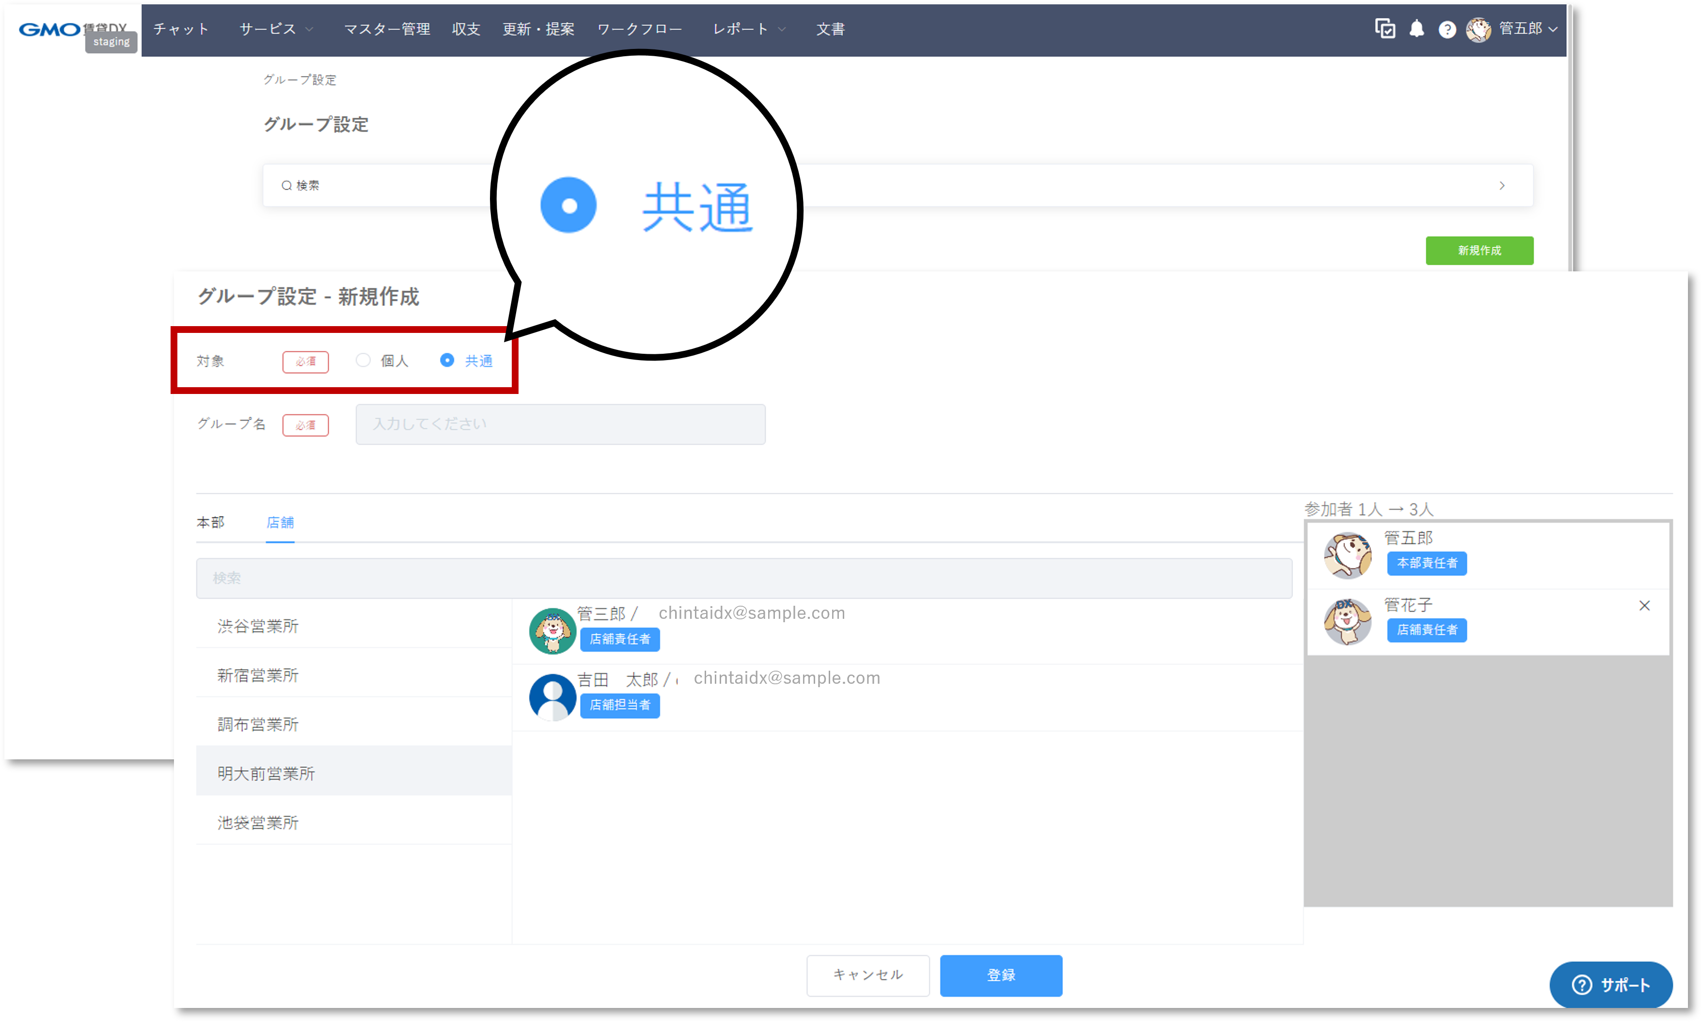Click the help question mark icon in header
This screenshot has height=1022, width=1702.
1447,29
